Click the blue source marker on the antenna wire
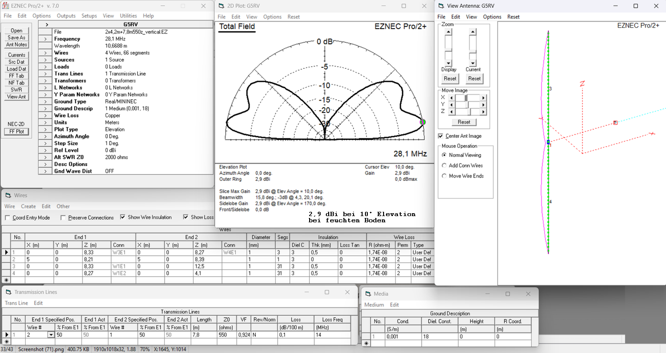 click(549, 142)
